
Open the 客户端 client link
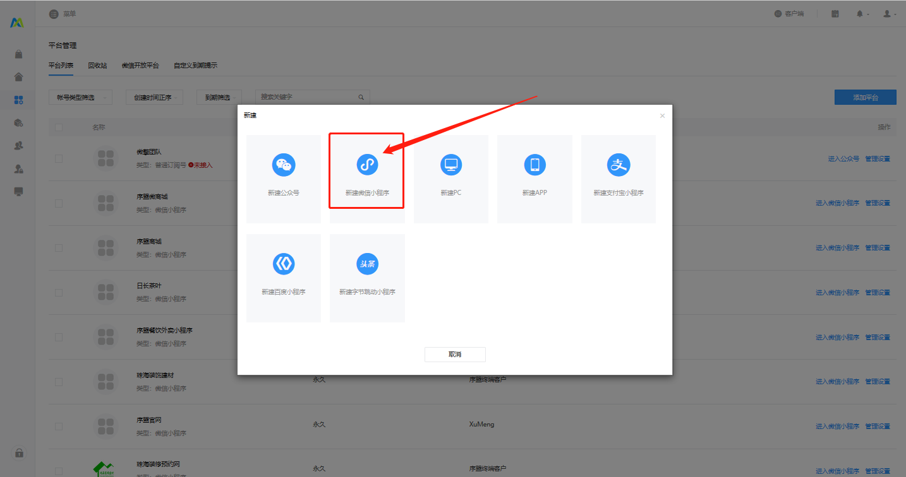tap(789, 14)
